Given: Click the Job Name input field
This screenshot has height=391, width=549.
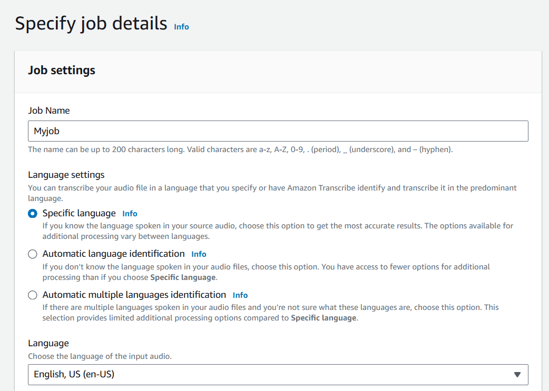Looking at the screenshot, I should coord(278,131).
